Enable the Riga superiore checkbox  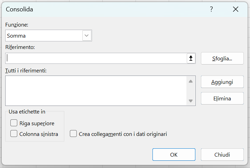[x=14, y=123]
